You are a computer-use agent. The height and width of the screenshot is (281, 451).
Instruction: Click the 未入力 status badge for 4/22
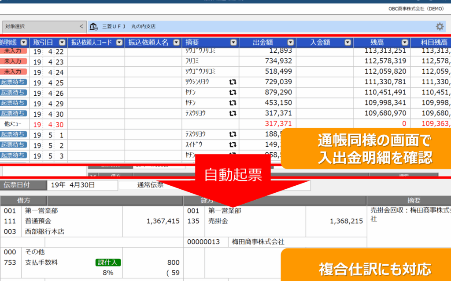pyautogui.click(x=13, y=51)
